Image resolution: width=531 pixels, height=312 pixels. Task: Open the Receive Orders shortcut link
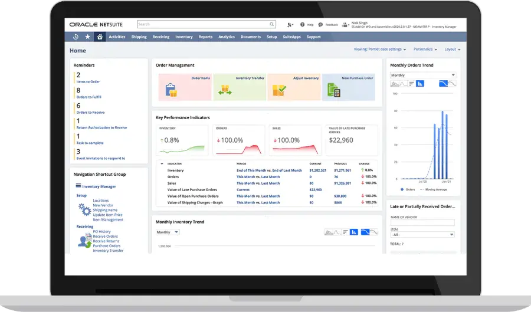pos(106,237)
